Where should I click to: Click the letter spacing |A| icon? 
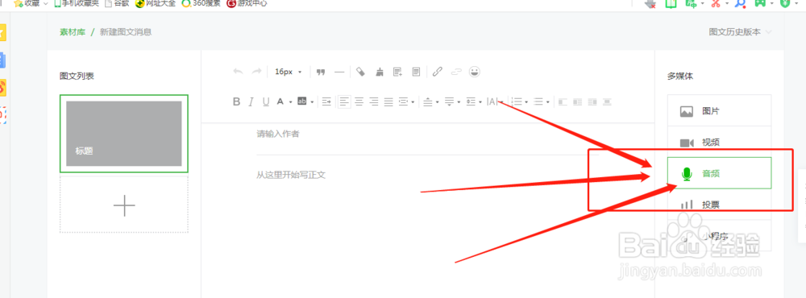pyautogui.click(x=492, y=101)
